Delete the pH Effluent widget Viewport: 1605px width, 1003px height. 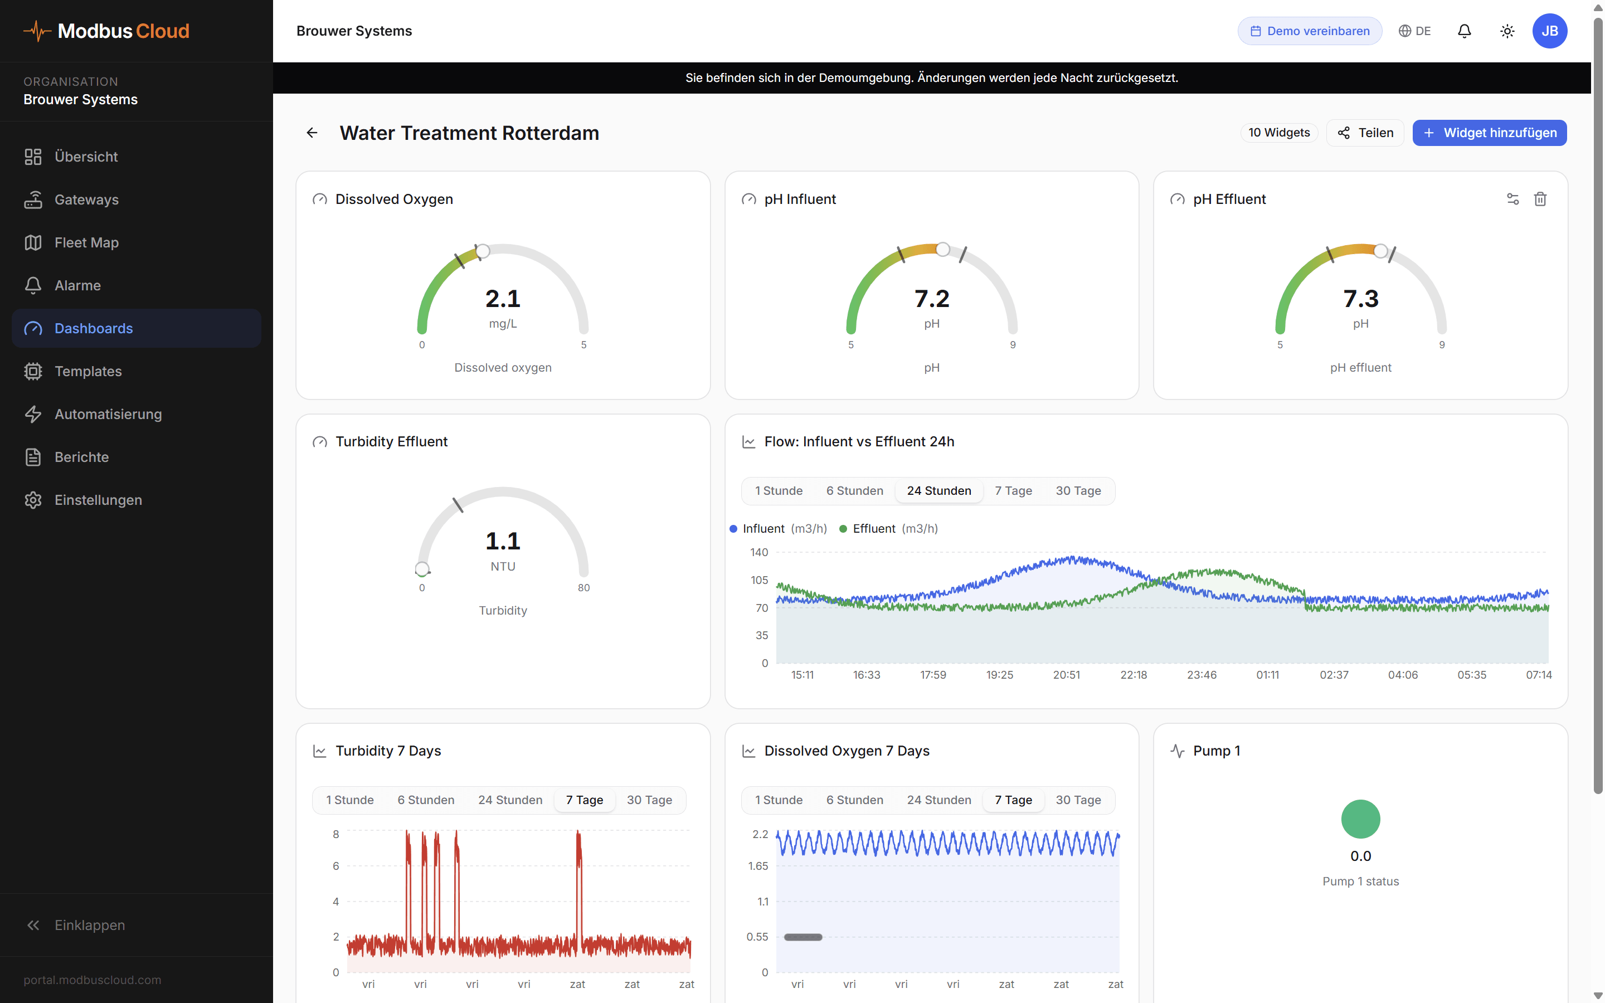coord(1541,199)
